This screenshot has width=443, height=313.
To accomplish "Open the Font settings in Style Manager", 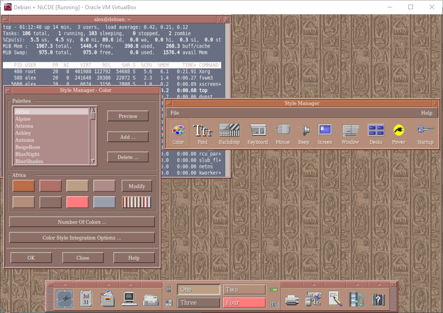I will coord(202,131).
